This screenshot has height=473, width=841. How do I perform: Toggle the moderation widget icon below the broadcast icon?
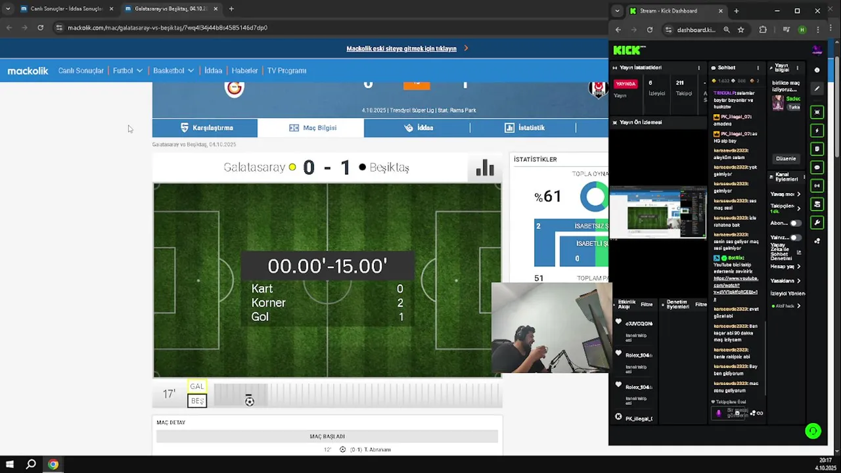pyautogui.click(x=817, y=204)
